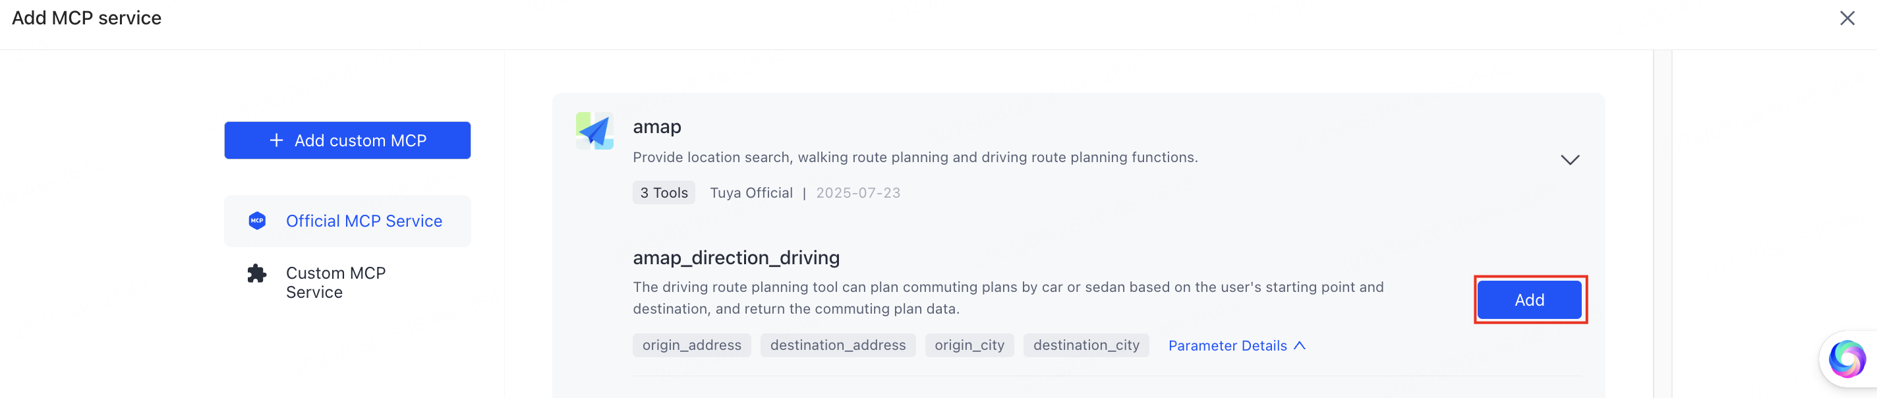The width and height of the screenshot is (1877, 398).
Task: Close the Add MCP service dialog
Action: coord(1847,18)
